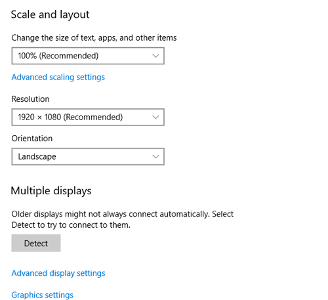Click the word '(Recommended)' in the Resolution box
Screen dimensions: 328x300
click(x=93, y=117)
